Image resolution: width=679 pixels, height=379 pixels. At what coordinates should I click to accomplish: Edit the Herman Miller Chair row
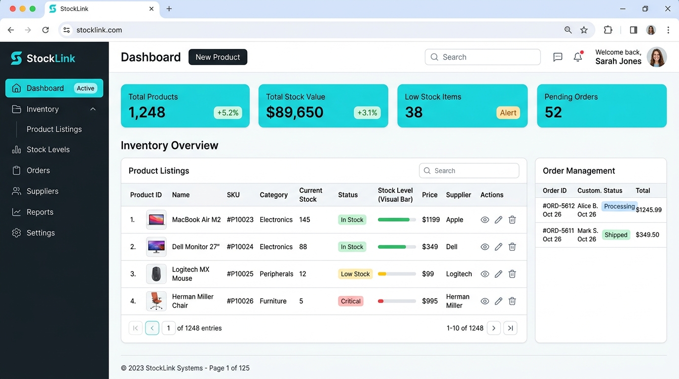(x=498, y=301)
